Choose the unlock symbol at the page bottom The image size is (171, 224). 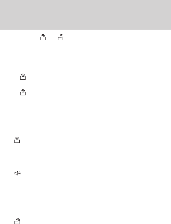tap(17, 221)
